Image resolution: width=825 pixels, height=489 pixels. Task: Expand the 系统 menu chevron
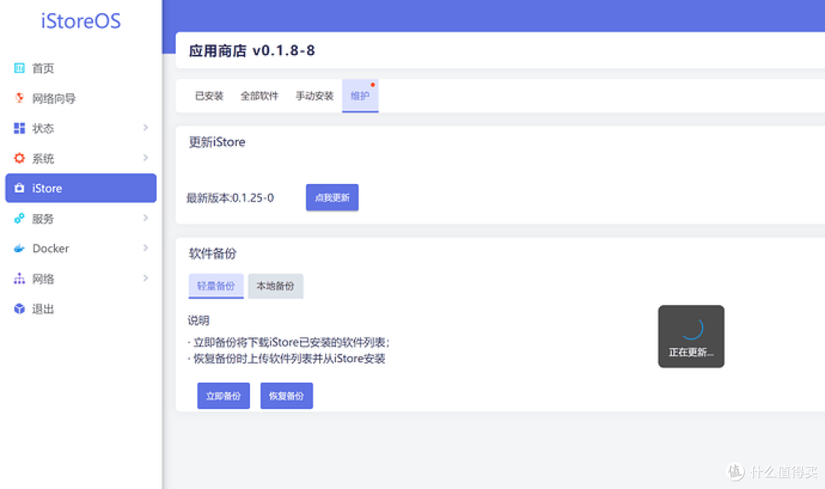coord(146,158)
